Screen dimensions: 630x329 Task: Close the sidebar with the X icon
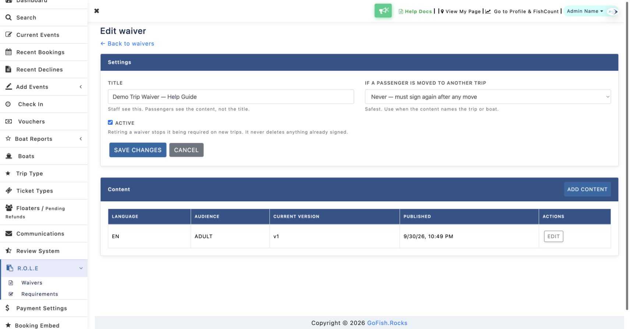(97, 11)
